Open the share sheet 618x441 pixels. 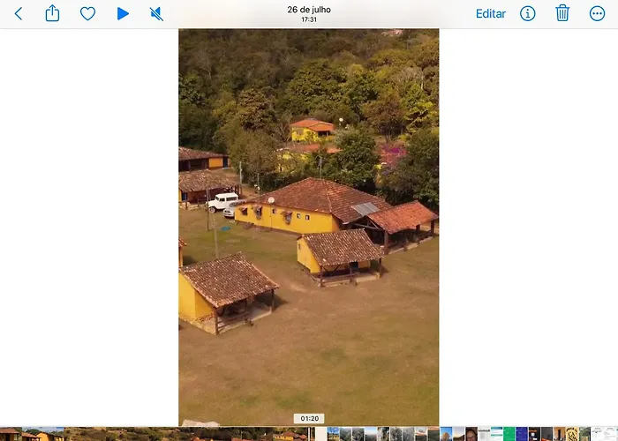pyautogui.click(x=52, y=13)
